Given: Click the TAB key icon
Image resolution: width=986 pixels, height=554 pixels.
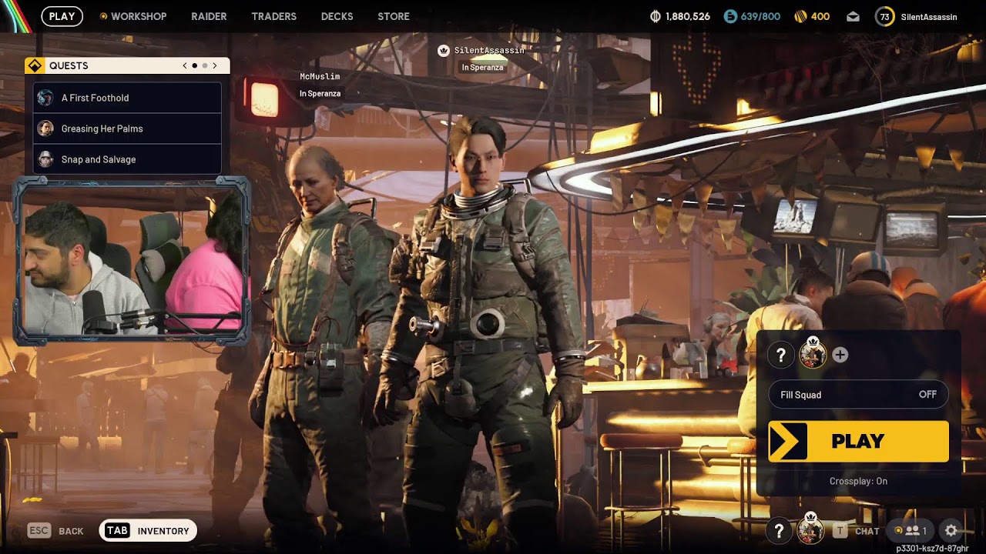Looking at the screenshot, I should (117, 531).
